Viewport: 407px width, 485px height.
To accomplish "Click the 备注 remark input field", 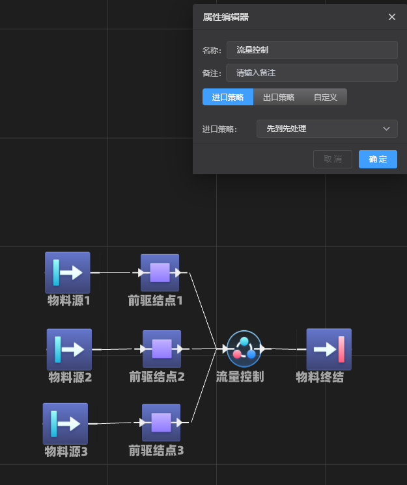I will tap(312, 73).
